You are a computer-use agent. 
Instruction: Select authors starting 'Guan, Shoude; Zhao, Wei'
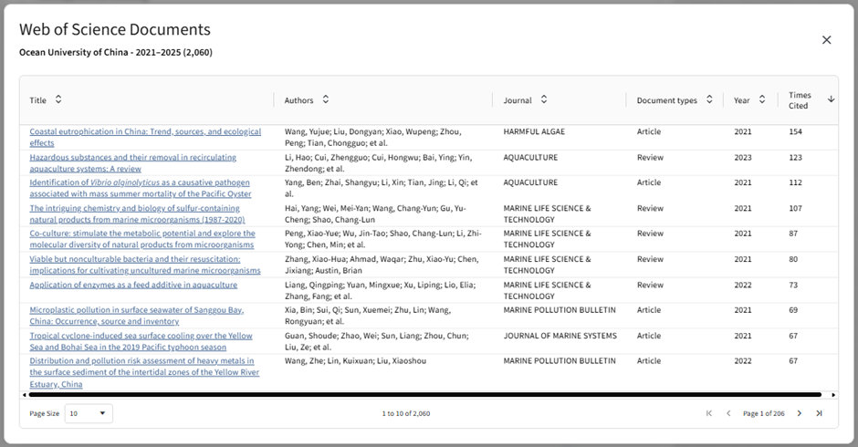tap(376, 341)
